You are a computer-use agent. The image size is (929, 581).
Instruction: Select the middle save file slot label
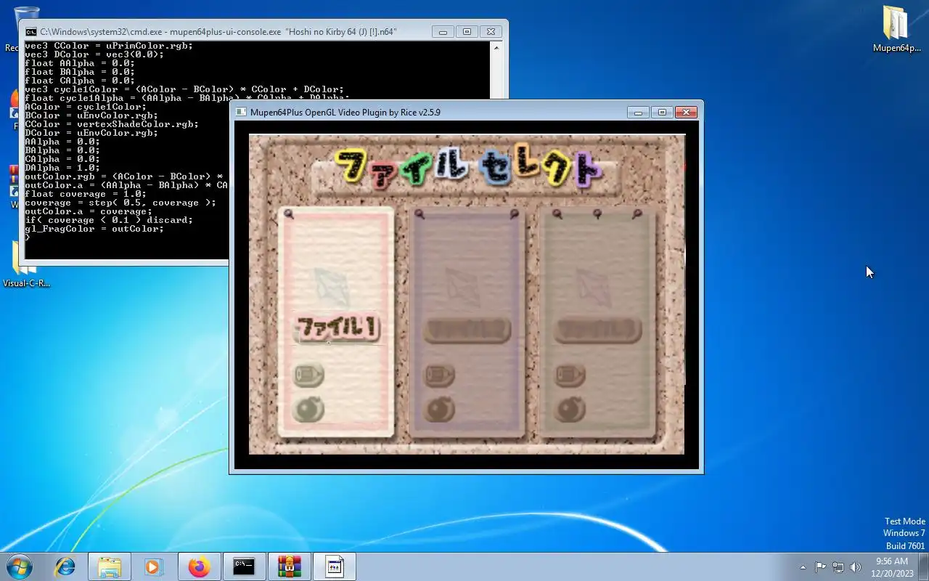(467, 330)
